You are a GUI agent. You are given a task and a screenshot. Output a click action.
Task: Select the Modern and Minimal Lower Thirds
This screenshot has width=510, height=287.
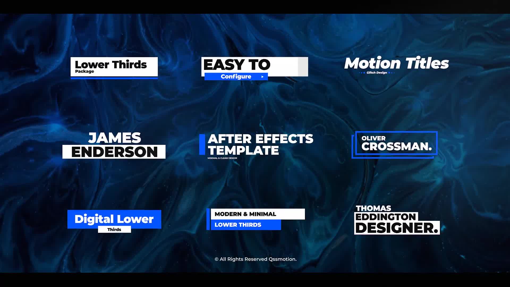point(255,219)
